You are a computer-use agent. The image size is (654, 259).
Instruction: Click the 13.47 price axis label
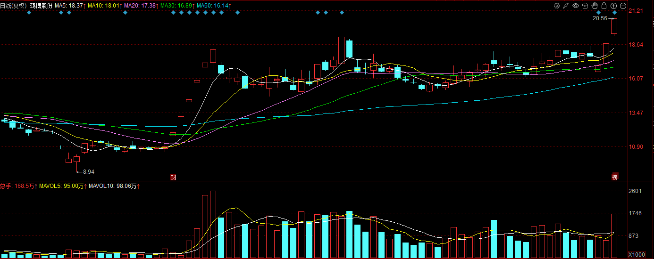(636, 113)
